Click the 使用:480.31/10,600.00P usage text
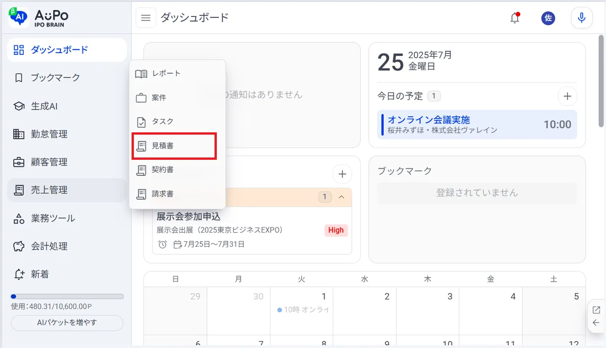Image resolution: width=606 pixels, height=348 pixels. tap(51, 306)
